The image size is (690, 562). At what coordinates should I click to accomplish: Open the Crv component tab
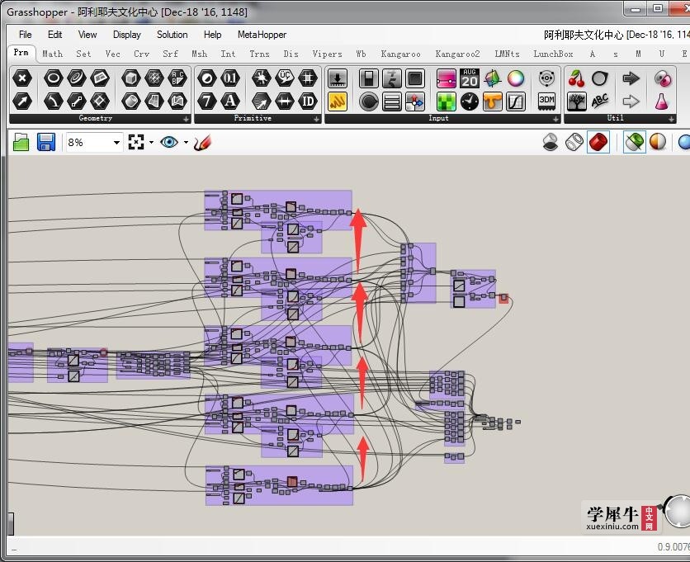tap(141, 54)
